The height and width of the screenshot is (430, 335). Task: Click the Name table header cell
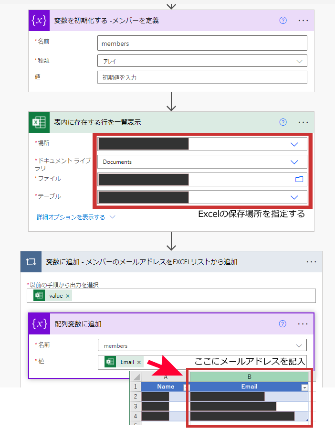[x=166, y=387]
